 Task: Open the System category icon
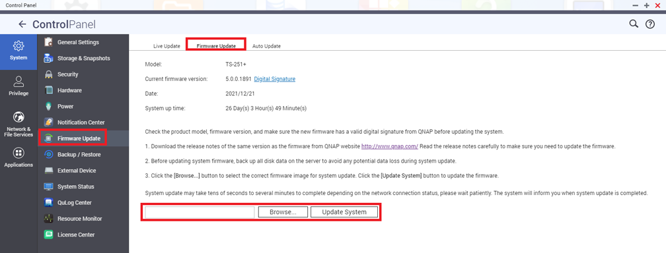click(18, 45)
